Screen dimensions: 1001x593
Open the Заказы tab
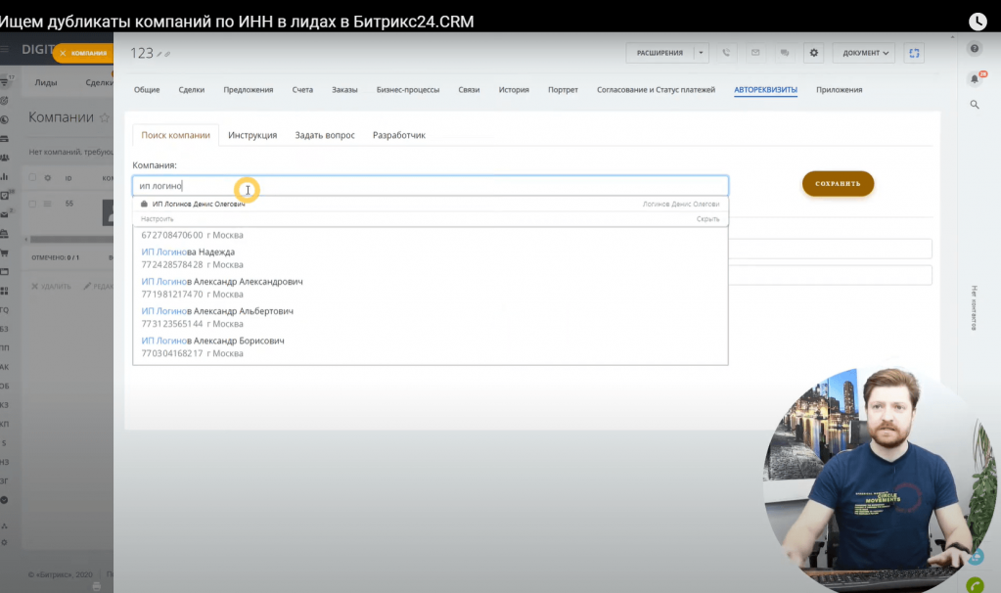(344, 90)
